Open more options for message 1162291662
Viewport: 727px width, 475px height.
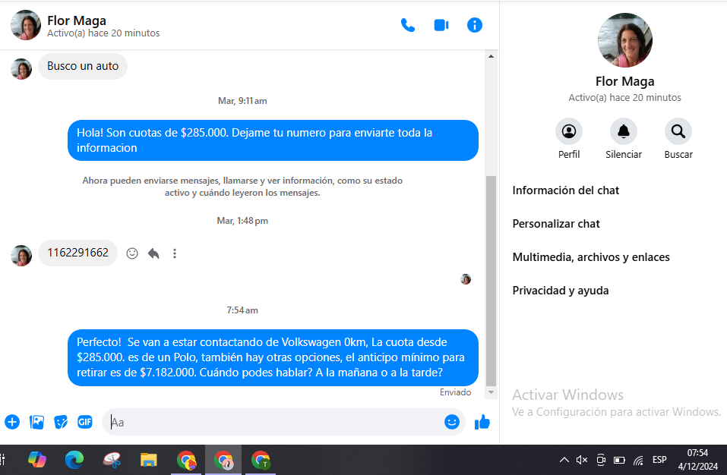(175, 253)
